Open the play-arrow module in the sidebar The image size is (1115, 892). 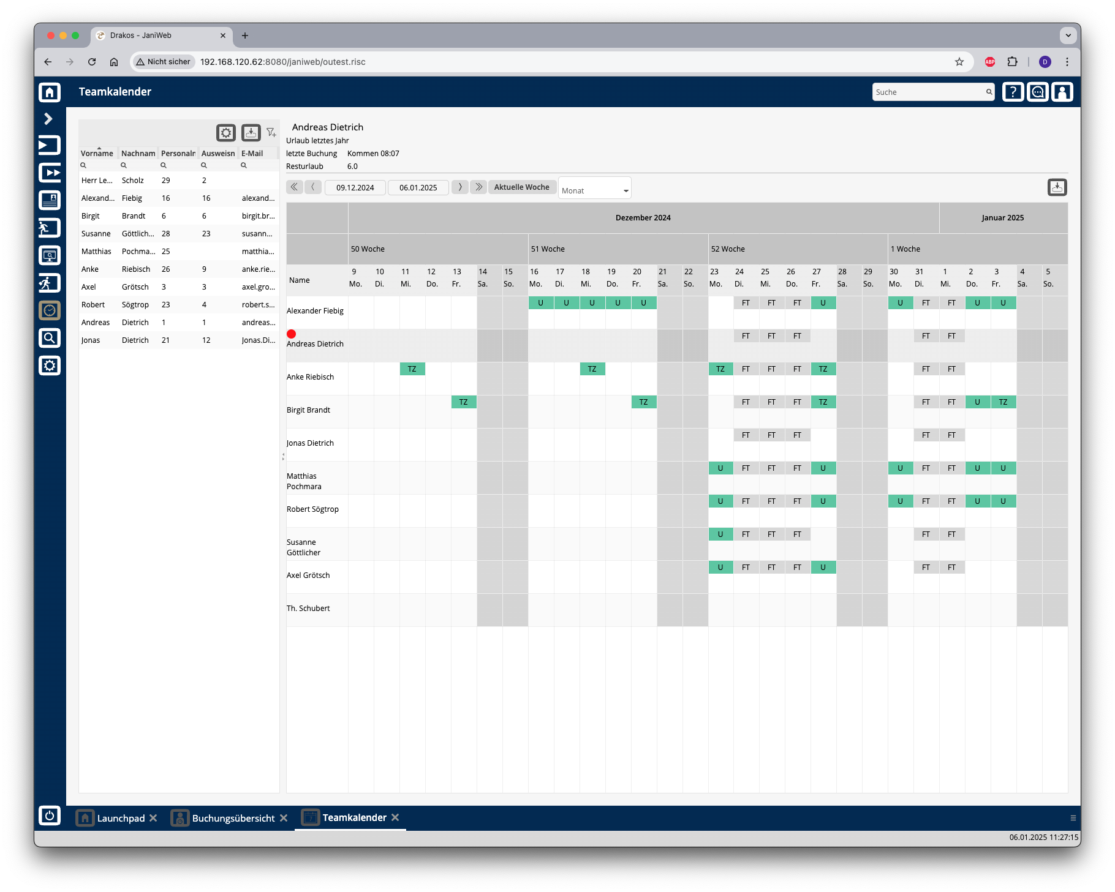pyautogui.click(x=50, y=145)
